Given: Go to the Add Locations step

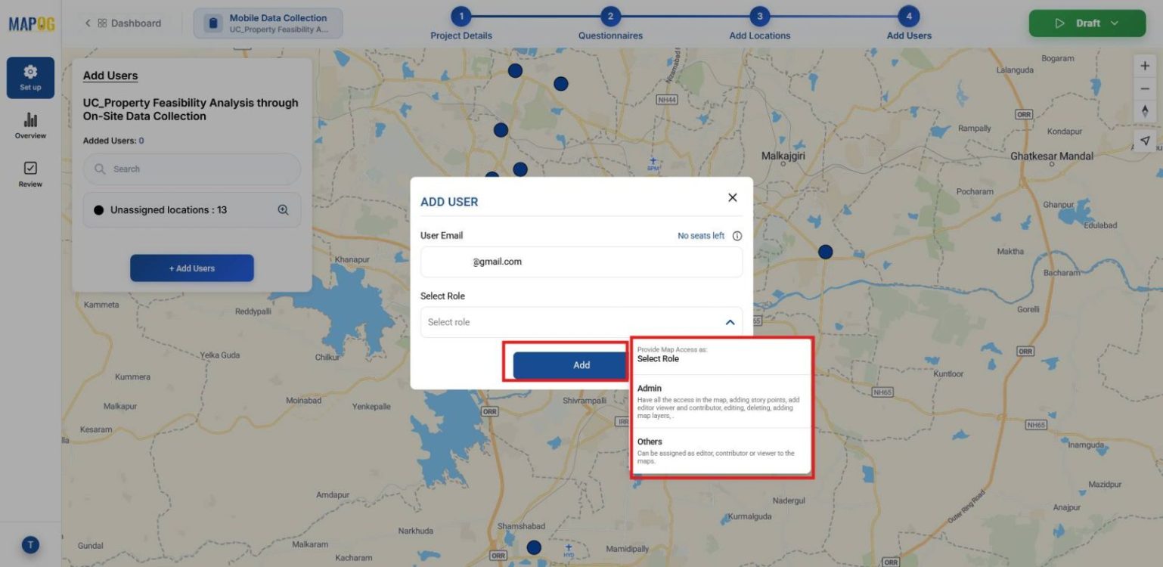Looking at the screenshot, I should (x=758, y=15).
